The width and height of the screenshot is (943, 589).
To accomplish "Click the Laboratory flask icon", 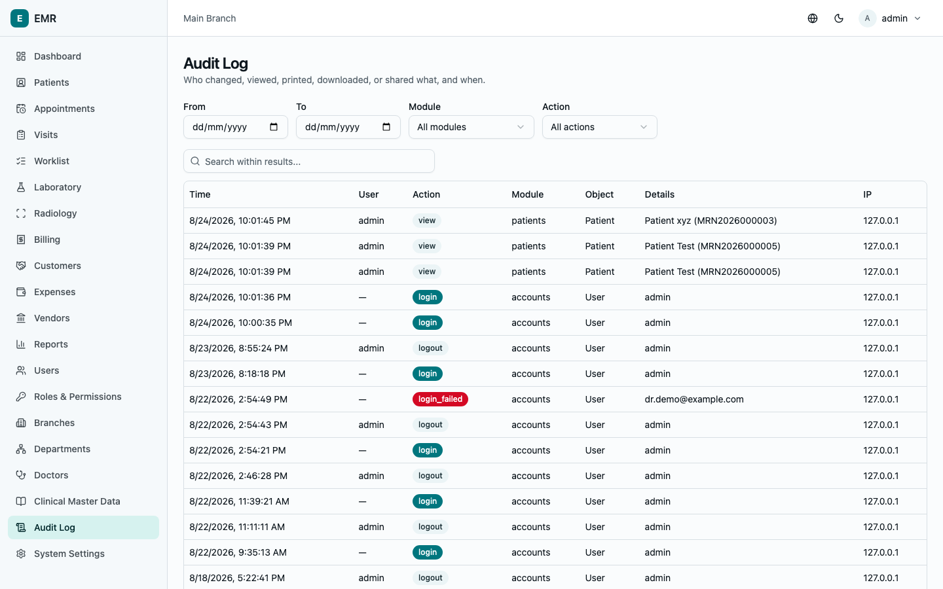I will tap(21, 187).
